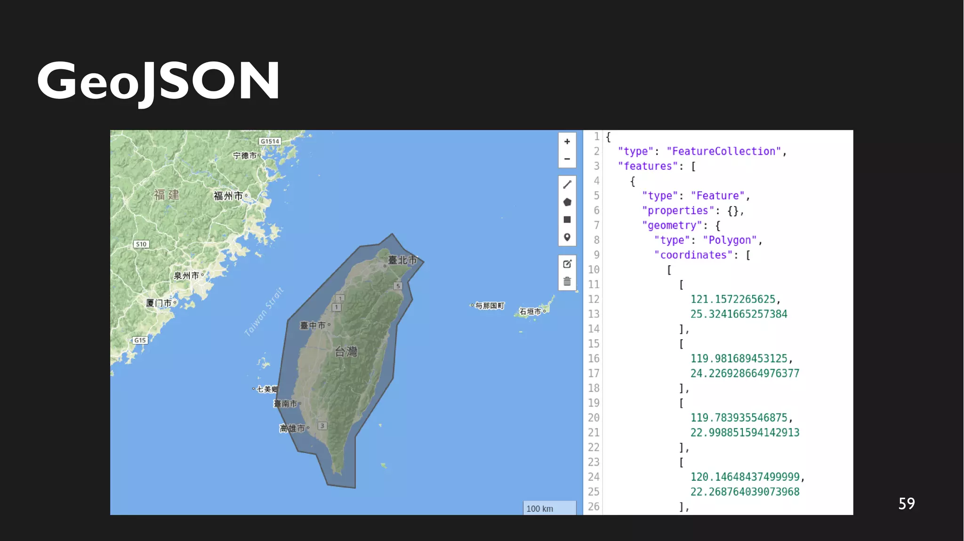
Task: Click the value 119.981689453125 in editor
Action: click(x=739, y=358)
